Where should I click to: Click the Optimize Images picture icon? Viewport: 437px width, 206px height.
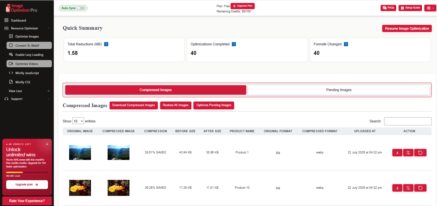[x=11, y=36]
